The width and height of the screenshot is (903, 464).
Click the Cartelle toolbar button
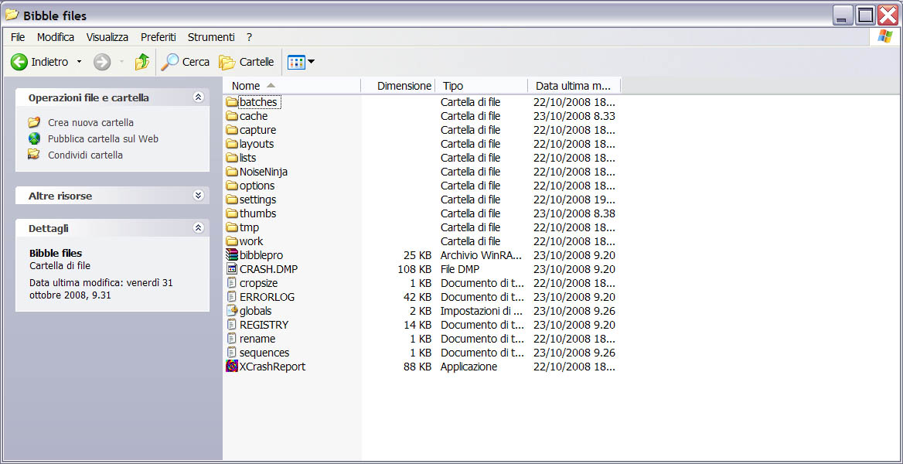[x=246, y=62]
